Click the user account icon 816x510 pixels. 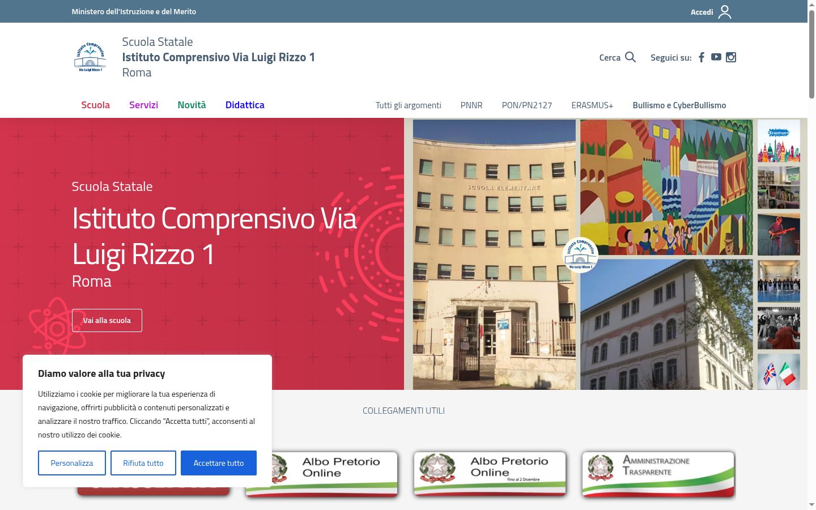pyautogui.click(x=725, y=12)
